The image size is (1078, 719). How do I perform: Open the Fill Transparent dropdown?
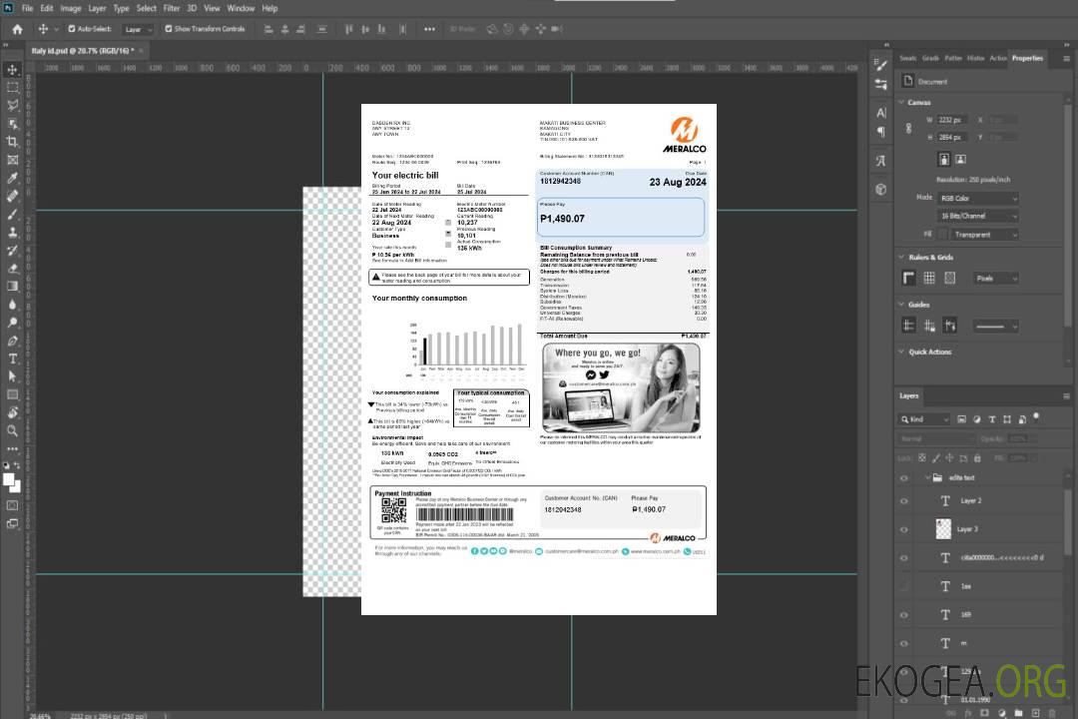pos(984,235)
